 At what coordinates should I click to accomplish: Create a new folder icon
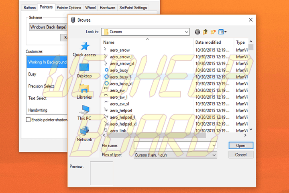point(213,32)
